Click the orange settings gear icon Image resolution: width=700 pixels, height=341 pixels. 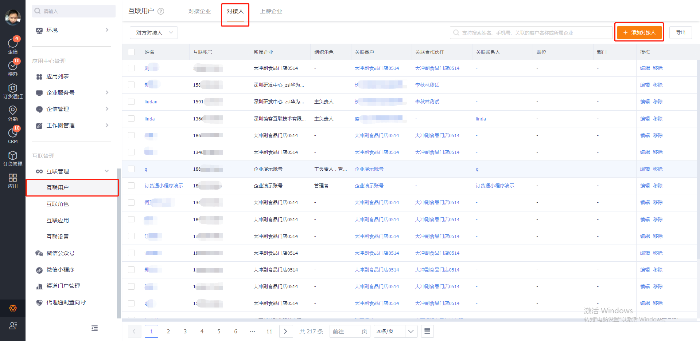pos(13,308)
